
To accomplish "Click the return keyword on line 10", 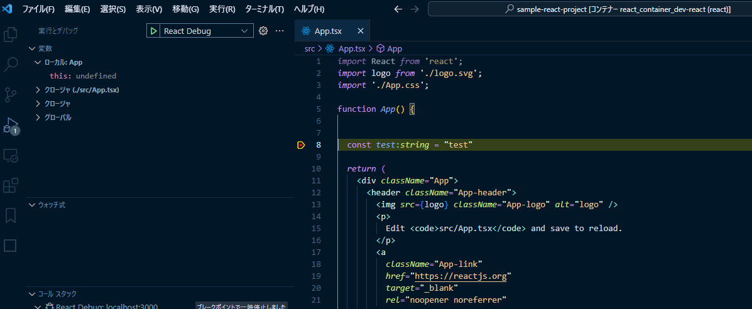I will click(362, 169).
